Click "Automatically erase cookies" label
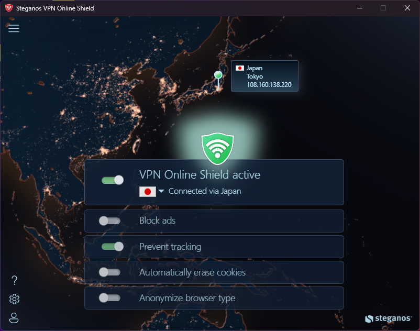 tap(192, 272)
